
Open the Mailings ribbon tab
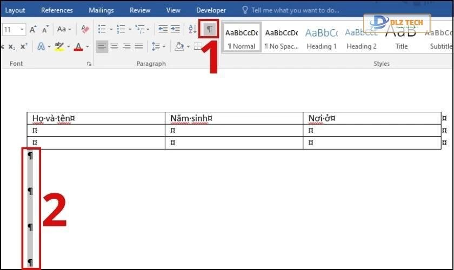(x=101, y=10)
